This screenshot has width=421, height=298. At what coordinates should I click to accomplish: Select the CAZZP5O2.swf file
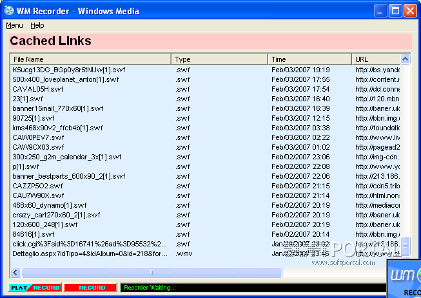[37, 186]
